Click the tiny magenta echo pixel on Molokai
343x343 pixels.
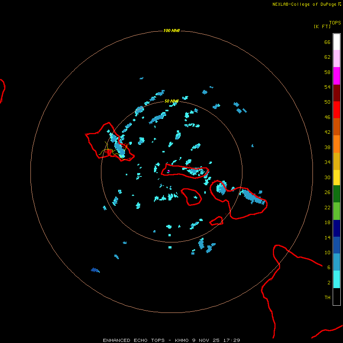tap(168, 171)
